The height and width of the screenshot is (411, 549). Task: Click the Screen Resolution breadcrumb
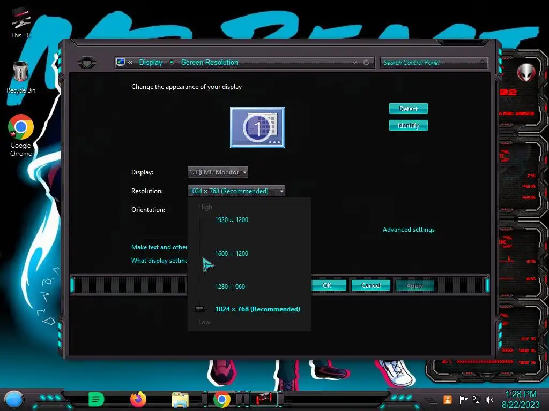(x=210, y=62)
